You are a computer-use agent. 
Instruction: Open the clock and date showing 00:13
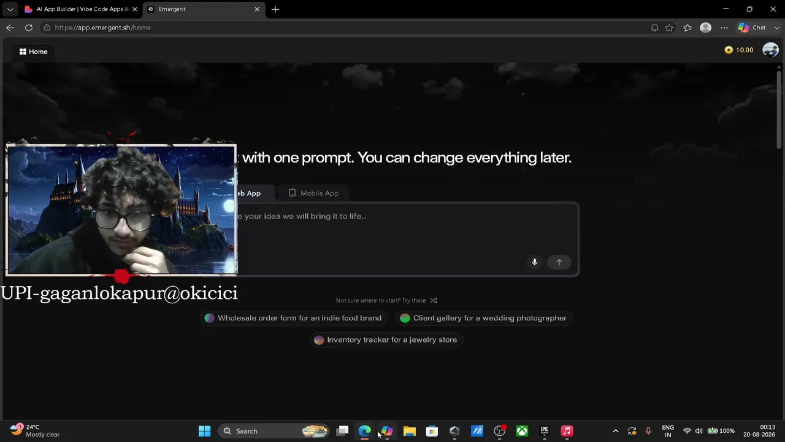coord(759,431)
